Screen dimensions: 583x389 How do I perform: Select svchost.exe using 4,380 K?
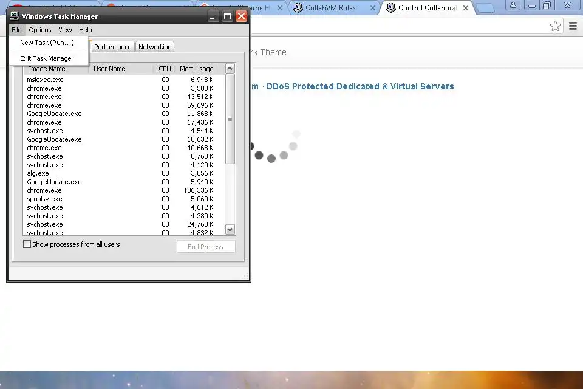click(x=124, y=216)
